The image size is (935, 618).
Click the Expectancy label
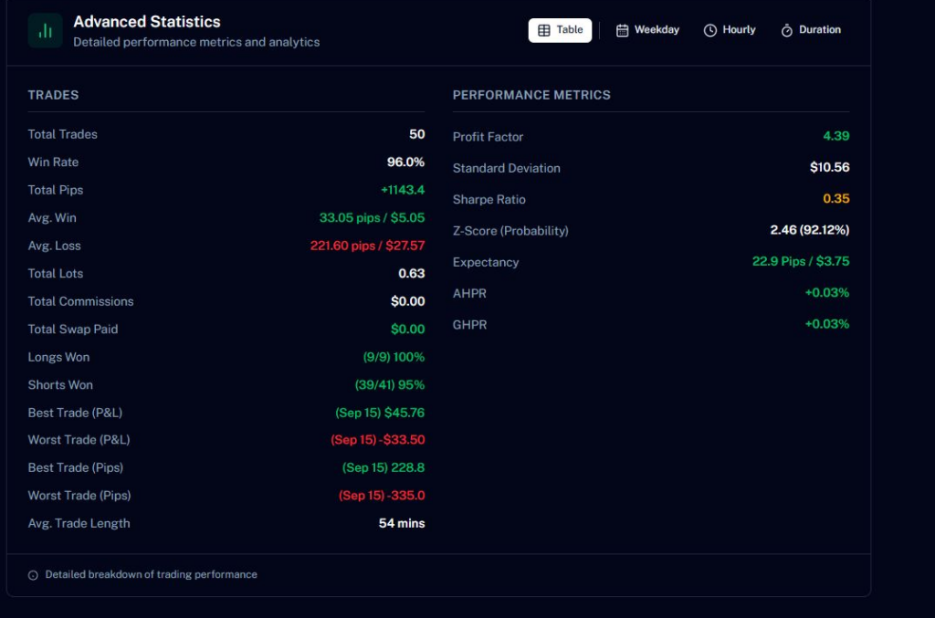click(x=486, y=263)
